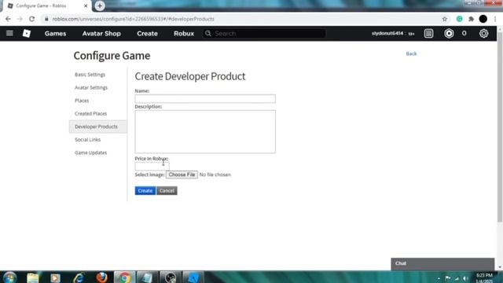Image resolution: width=503 pixels, height=283 pixels.
Task: Click the Cancel button
Action: click(x=167, y=190)
